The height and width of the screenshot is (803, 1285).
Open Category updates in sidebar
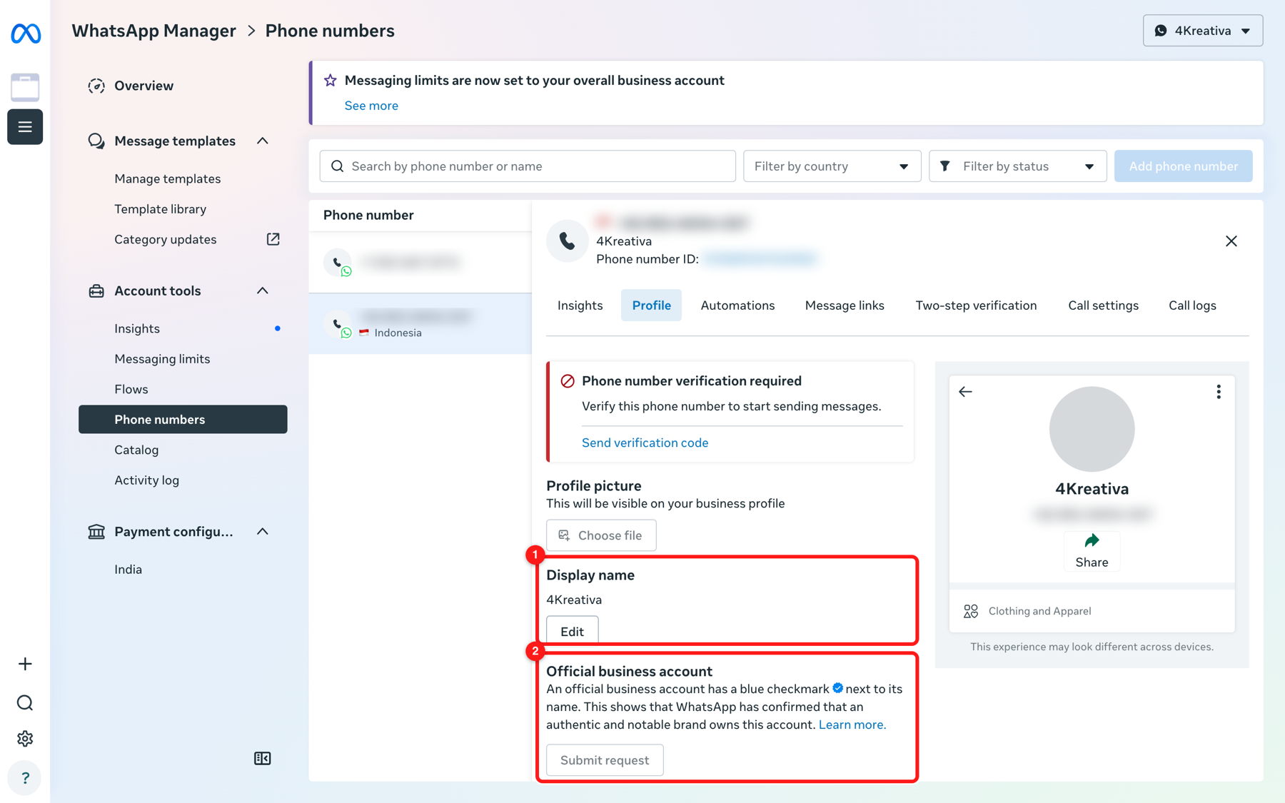(x=166, y=239)
